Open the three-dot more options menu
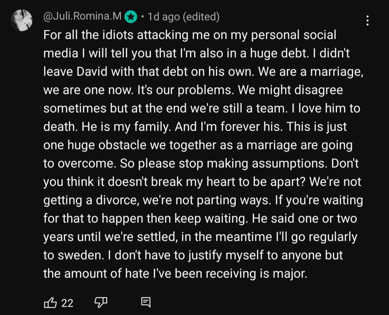This screenshot has width=389, height=315. pyautogui.click(x=367, y=21)
